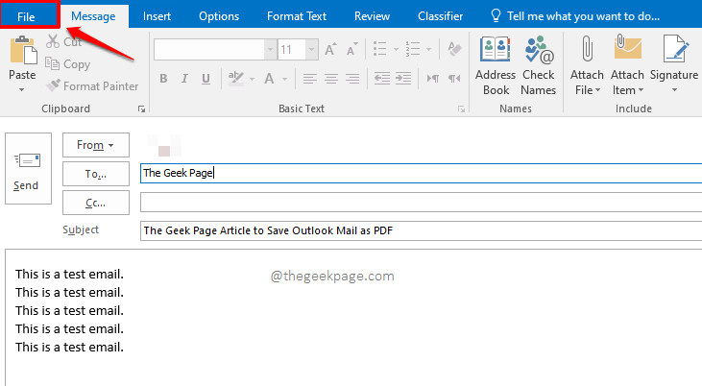The height and width of the screenshot is (386, 702).
Task: Expand the font name dropdown
Action: tap(271, 49)
